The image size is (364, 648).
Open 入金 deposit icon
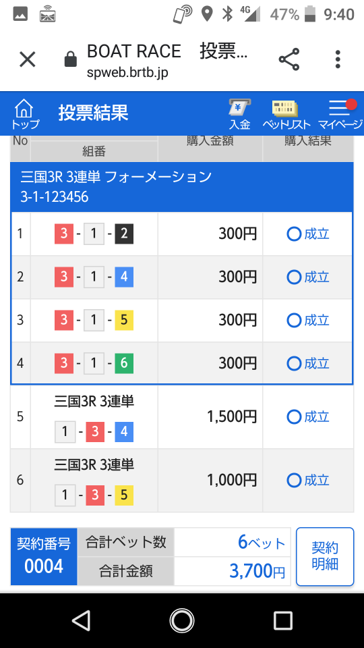(240, 113)
